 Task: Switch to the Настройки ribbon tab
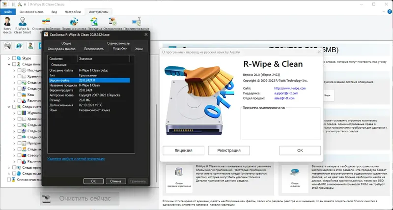coord(73,12)
